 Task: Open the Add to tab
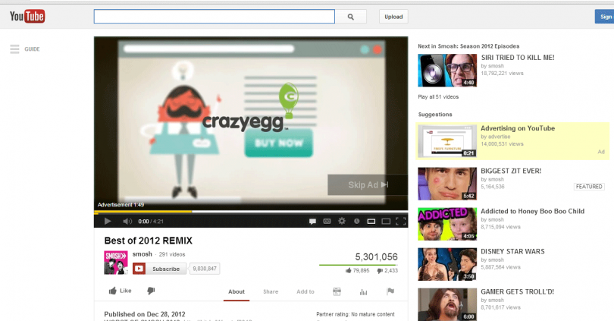[x=305, y=291]
